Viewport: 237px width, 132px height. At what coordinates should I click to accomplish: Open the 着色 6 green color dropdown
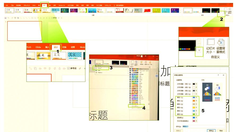coord(196,114)
